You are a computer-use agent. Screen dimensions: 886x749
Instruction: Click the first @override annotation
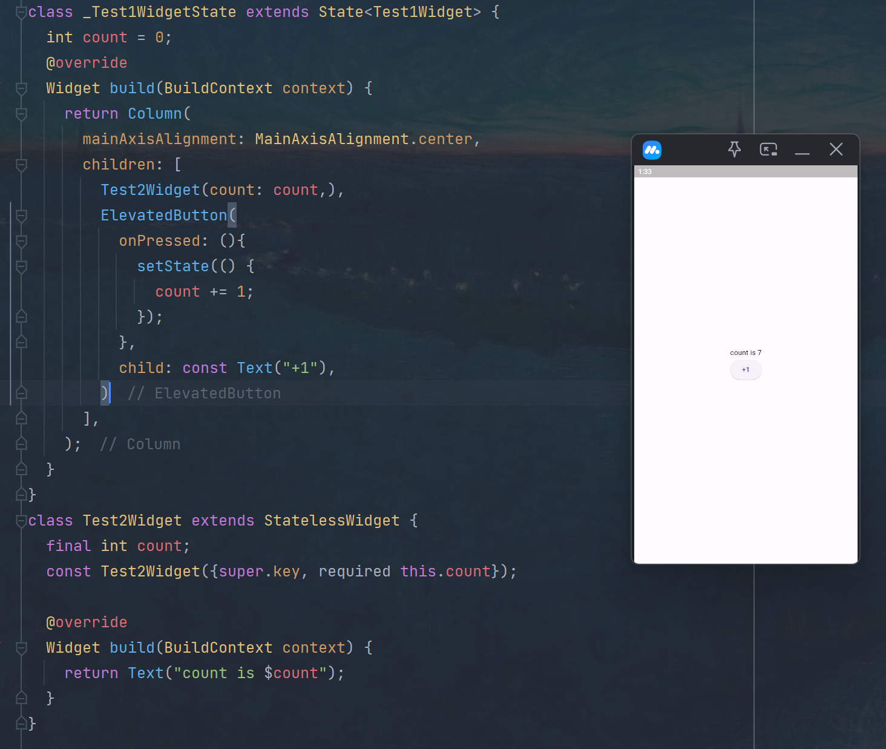(x=87, y=63)
